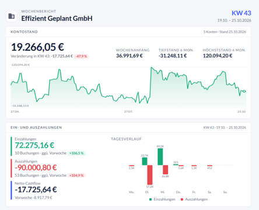Click the -47,9 % change badge
259x210 pixels.
tap(82, 57)
